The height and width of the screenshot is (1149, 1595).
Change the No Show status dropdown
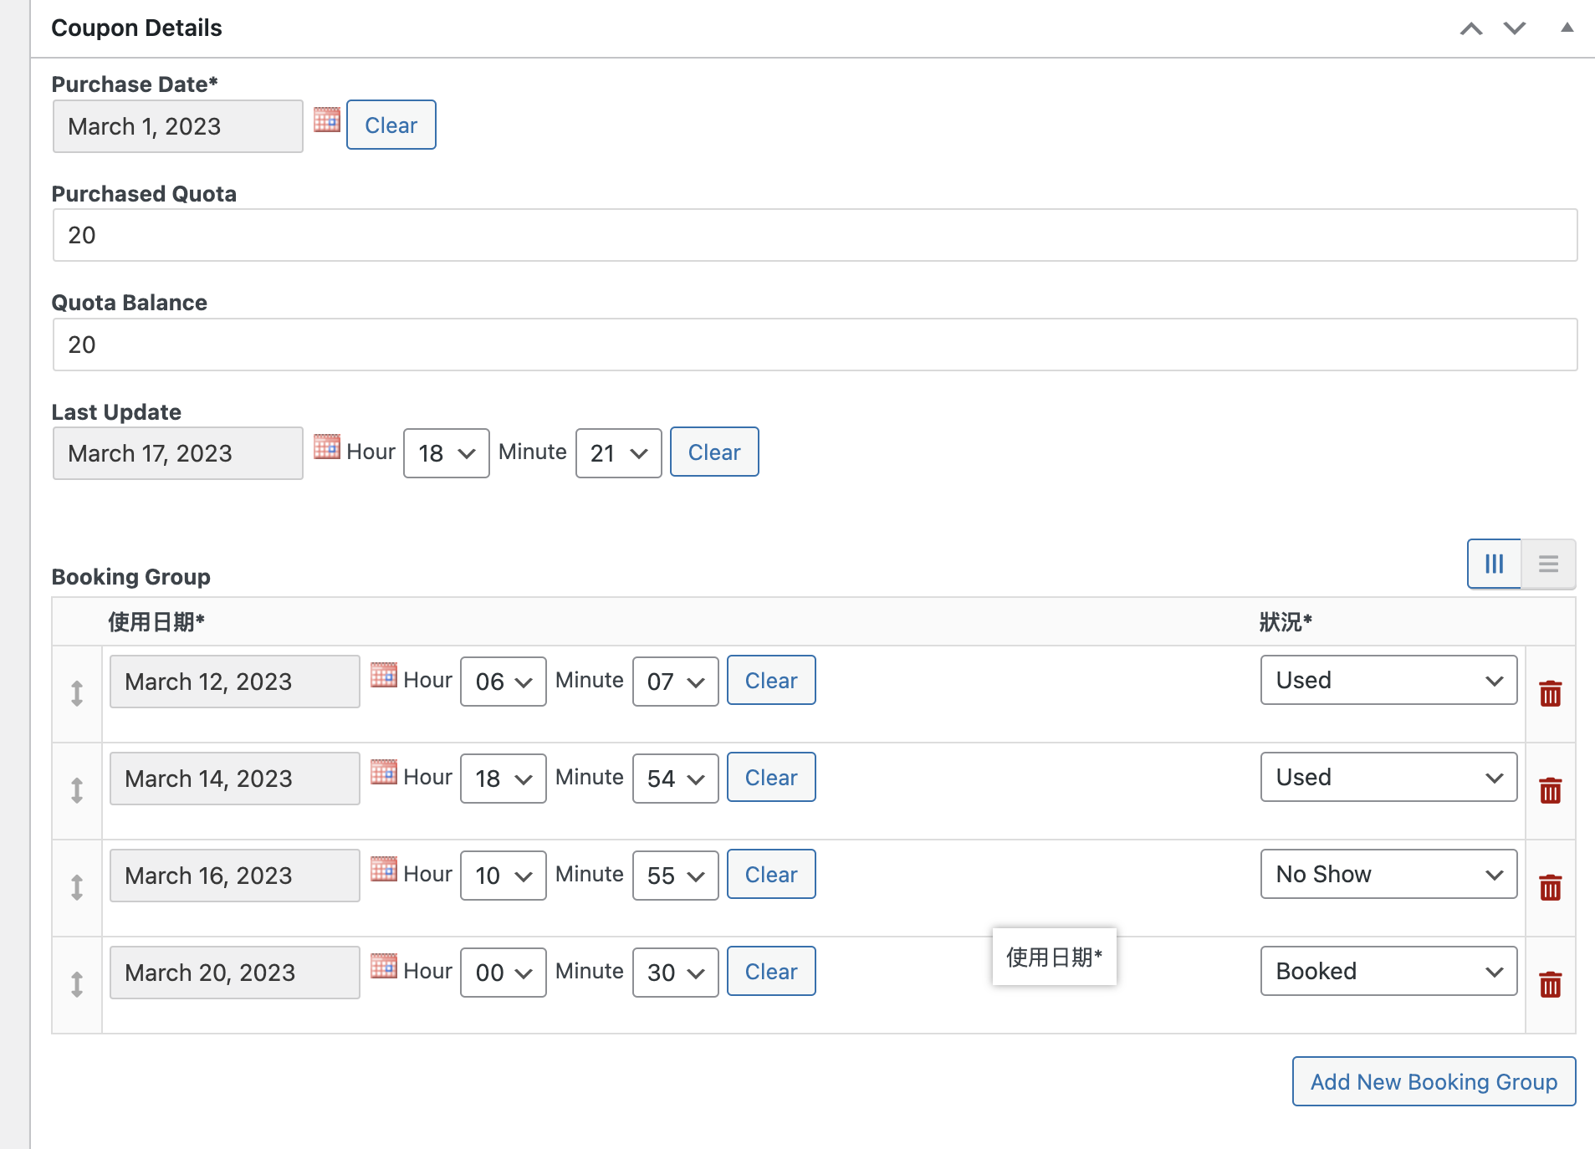(x=1389, y=874)
